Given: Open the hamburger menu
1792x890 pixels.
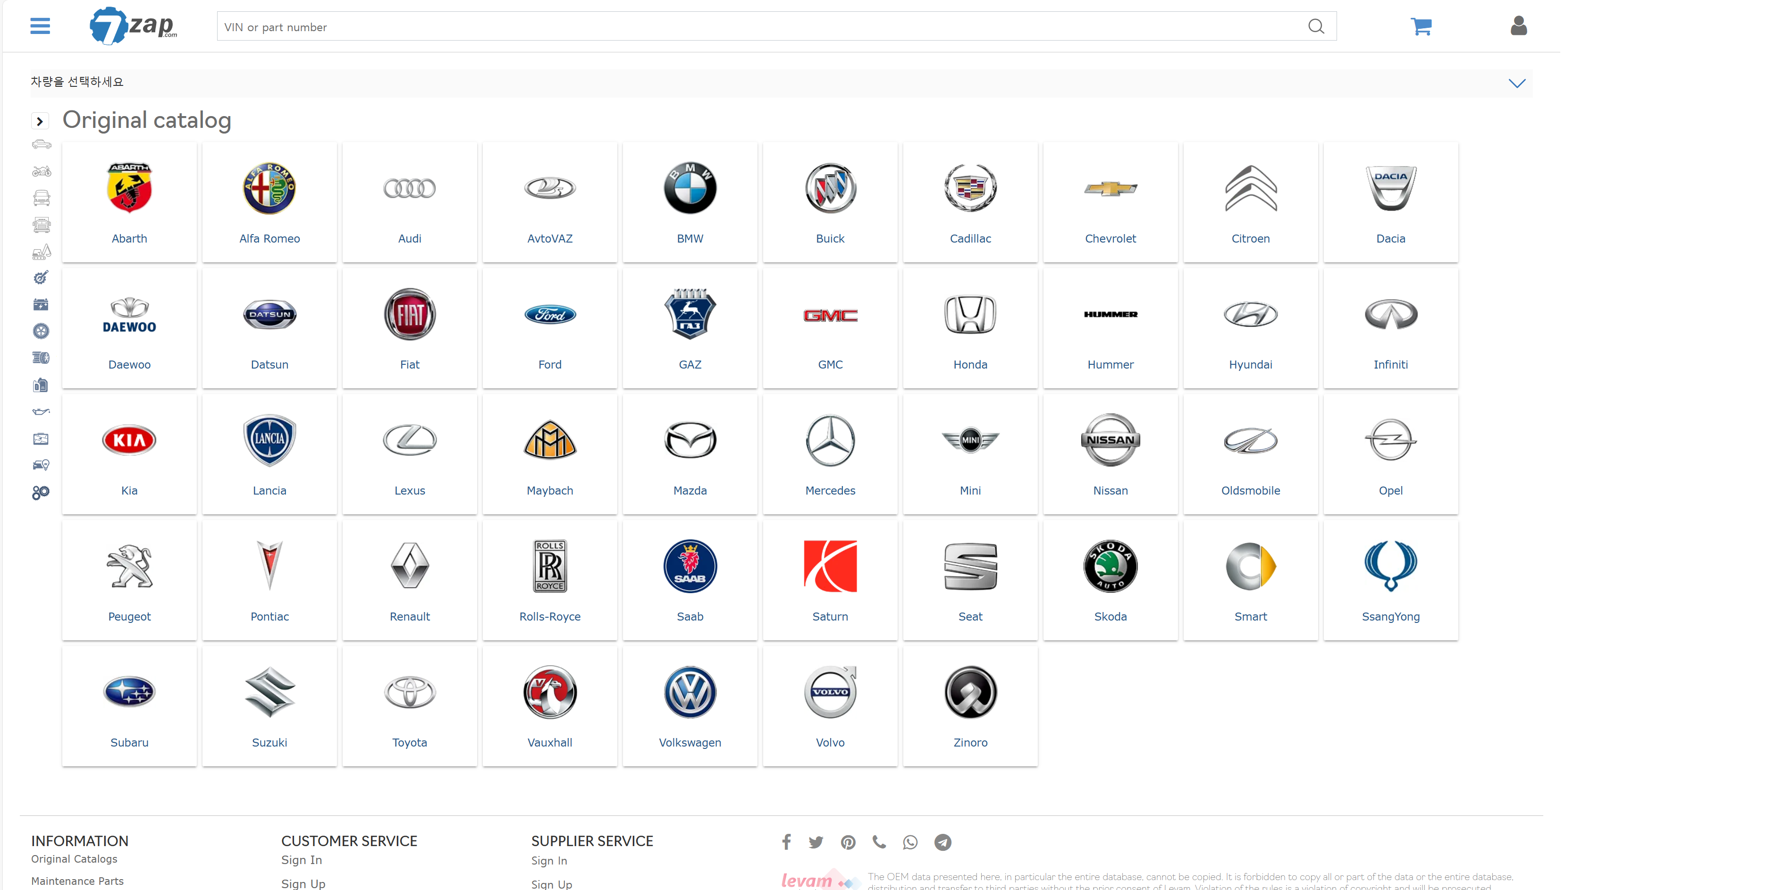Looking at the screenshot, I should click(40, 26).
